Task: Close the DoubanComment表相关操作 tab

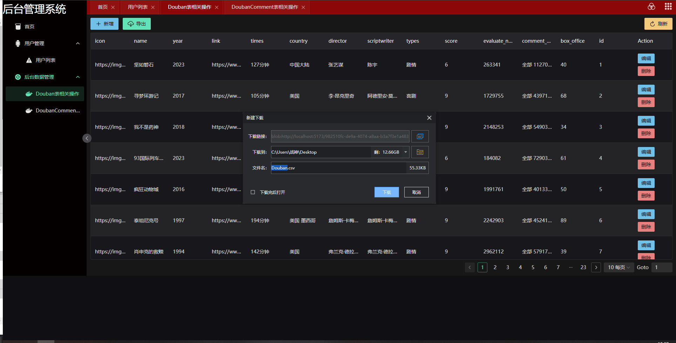Action: 303,7
